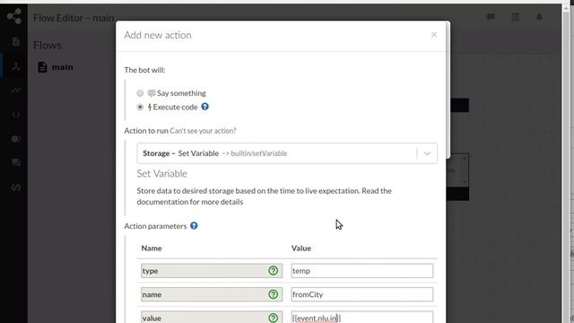Select the Say something radio button
Viewport: 574px width, 323px height.
tap(140, 93)
